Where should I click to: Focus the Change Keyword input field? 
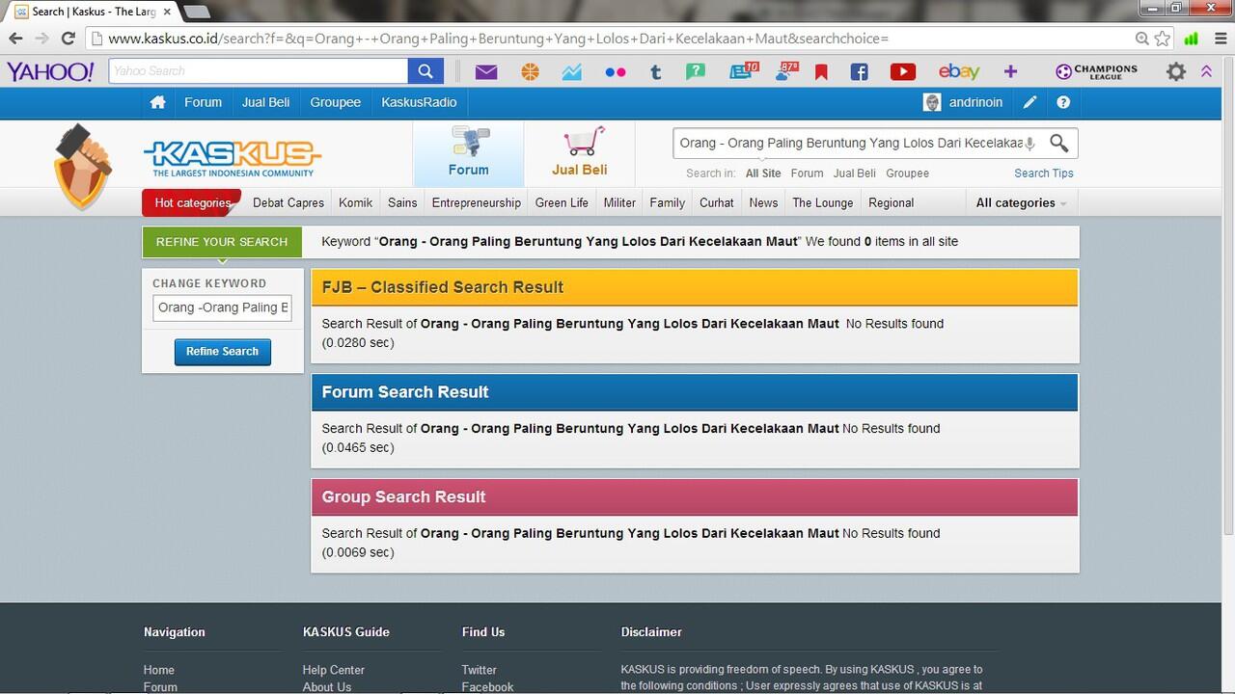222,307
